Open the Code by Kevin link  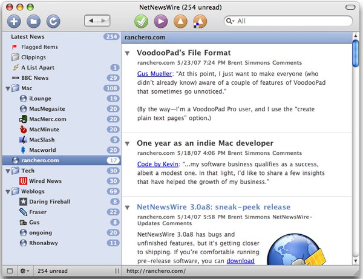pos(158,164)
